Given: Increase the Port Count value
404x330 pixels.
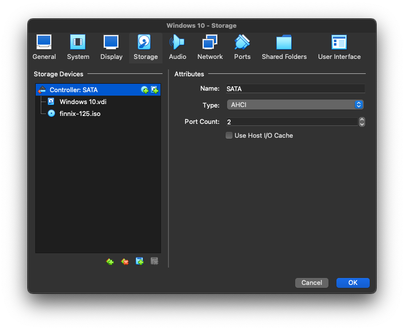Looking at the screenshot, I should point(362,120).
